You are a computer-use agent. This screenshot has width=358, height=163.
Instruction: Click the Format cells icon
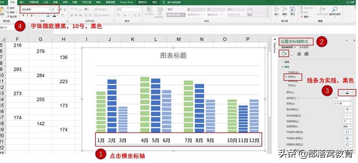(292, 10)
